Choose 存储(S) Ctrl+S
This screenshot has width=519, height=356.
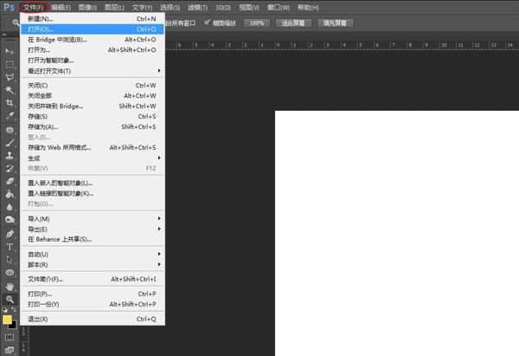93,116
